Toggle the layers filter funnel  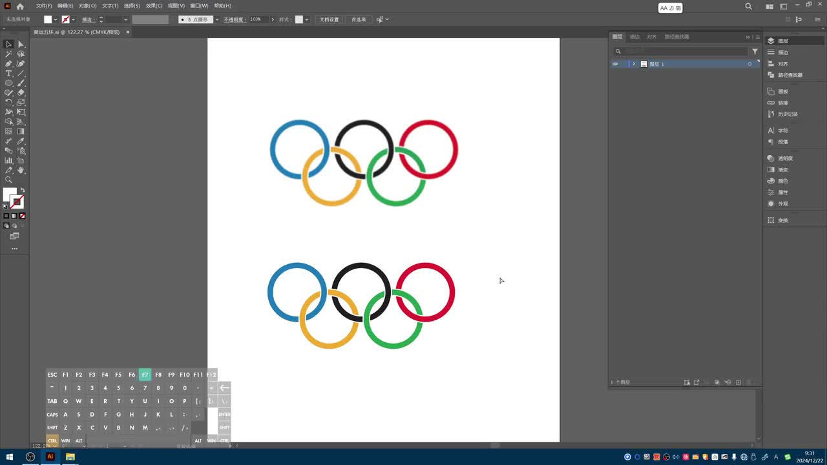coord(755,51)
